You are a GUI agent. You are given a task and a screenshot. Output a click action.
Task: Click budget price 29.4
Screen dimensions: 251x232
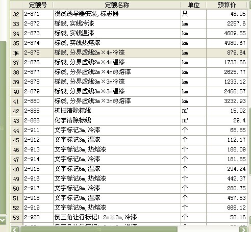[x=227, y=121]
